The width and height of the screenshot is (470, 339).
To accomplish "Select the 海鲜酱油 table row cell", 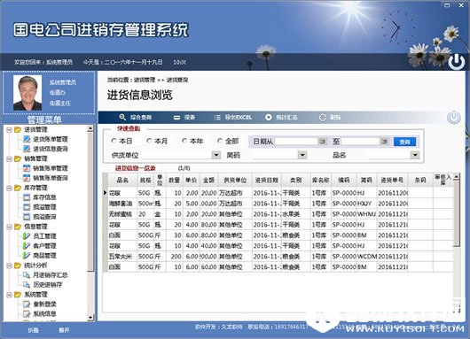I will coord(122,204).
